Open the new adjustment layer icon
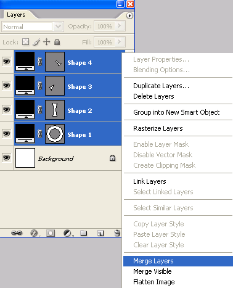Image resolution: width=233 pixels, height=288 pixels. point(67,233)
